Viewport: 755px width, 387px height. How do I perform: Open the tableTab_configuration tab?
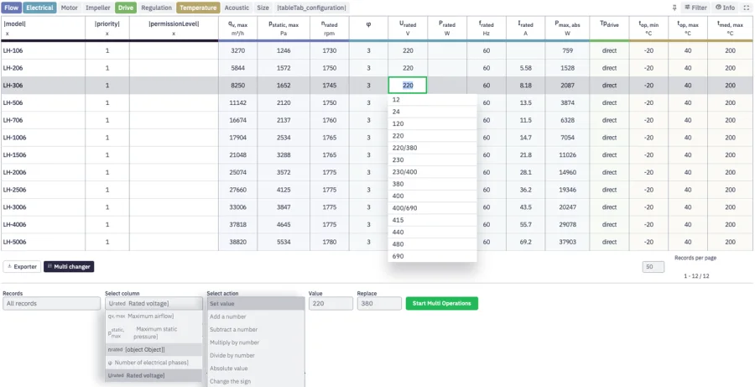[x=311, y=8]
